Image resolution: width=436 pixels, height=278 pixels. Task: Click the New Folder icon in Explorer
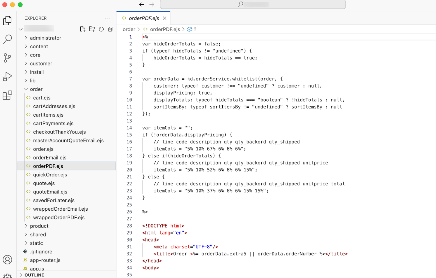(92, 29)
